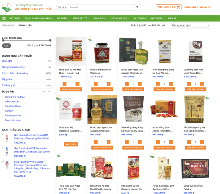Open the Rafaton product thumbnail
The height and width of the screenshot is (194, 220).
point(195,168)
